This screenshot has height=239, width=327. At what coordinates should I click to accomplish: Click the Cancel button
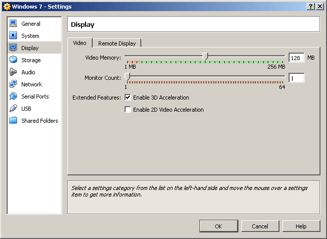click(260, 226)
